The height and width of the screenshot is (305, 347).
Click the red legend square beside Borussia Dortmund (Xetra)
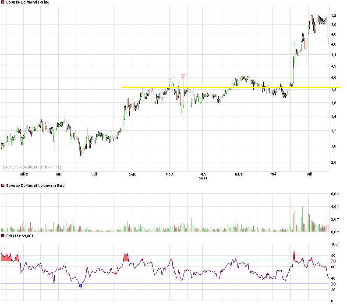pos(3,2)
